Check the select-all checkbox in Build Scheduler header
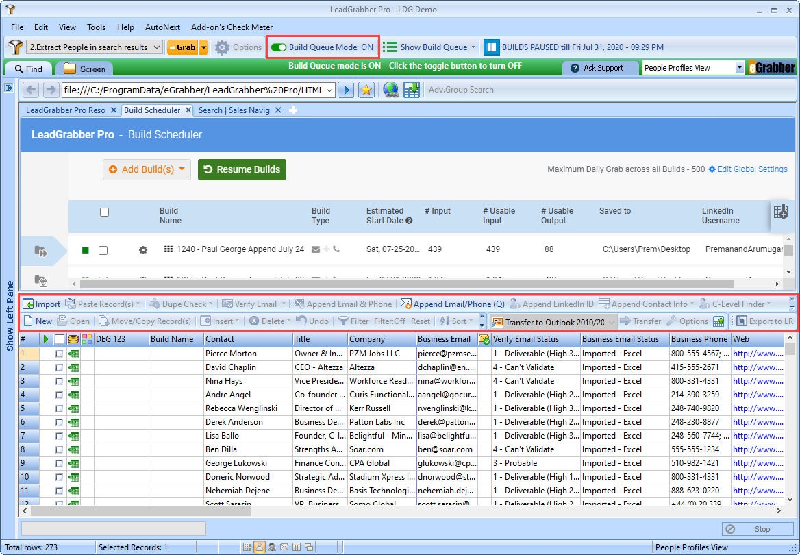Viewport: 800px width, 555px height. (105, 212)
